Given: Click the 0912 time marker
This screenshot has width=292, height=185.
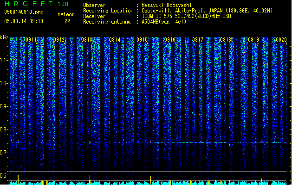Looking at the screenshot, I should (59, 40).
